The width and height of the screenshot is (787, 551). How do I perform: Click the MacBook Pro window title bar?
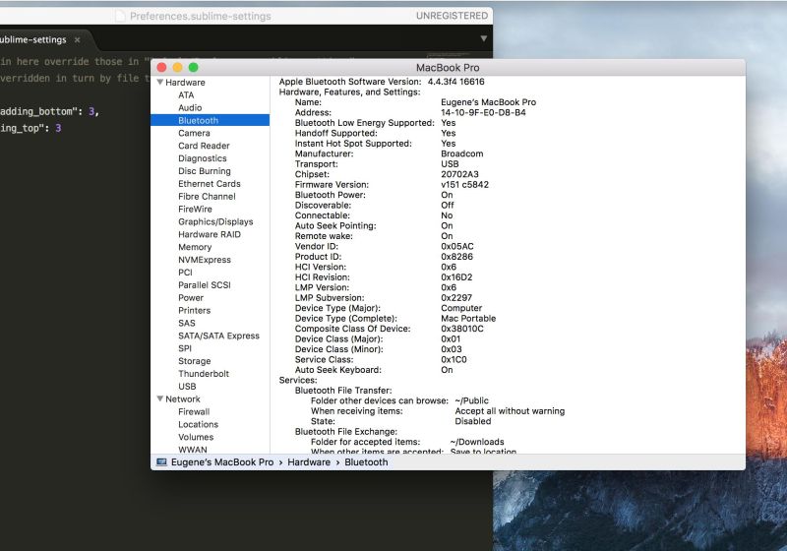pos(448,67)
